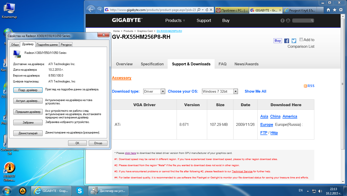Download driver from Asia link
Screen dimensions: 347x196
point(264,116)
